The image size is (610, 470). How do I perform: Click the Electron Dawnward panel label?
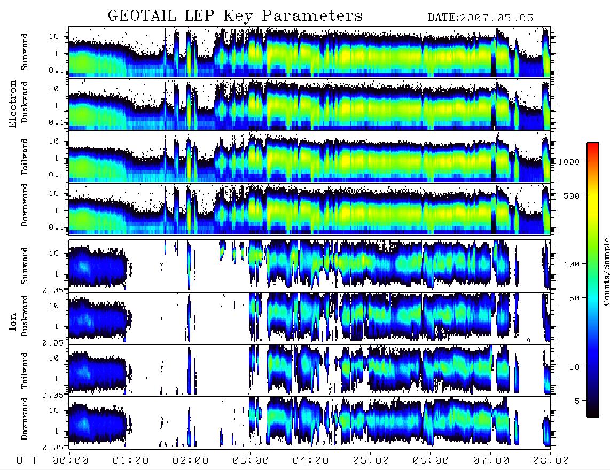pyautogui.click(x=25, y=205)
